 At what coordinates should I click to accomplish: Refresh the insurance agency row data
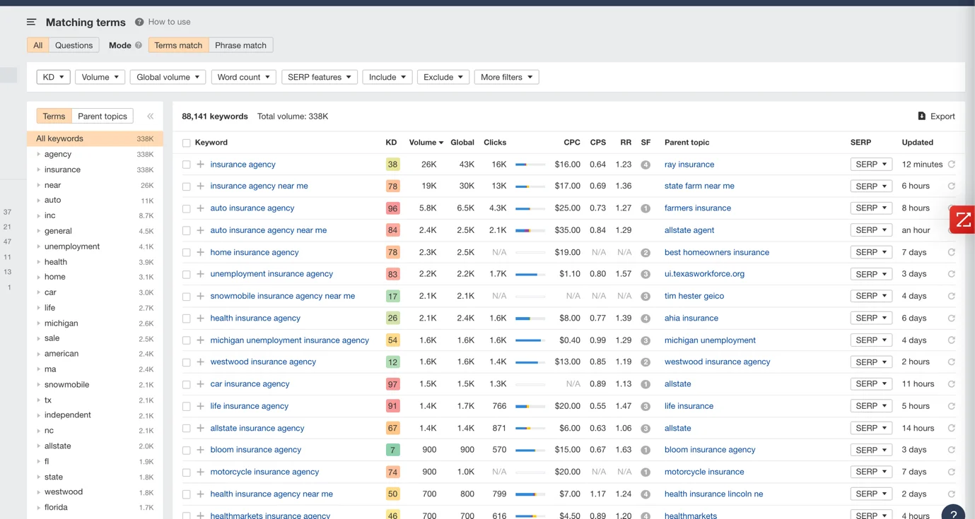click(x=952, y=164)
